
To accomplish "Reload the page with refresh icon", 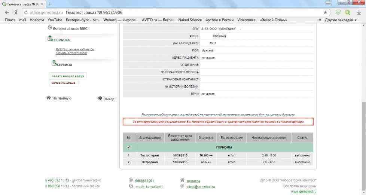I will [x=26, y=12].
